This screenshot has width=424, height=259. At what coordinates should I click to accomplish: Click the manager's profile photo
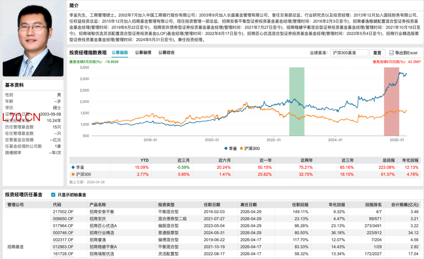(33, 39)
